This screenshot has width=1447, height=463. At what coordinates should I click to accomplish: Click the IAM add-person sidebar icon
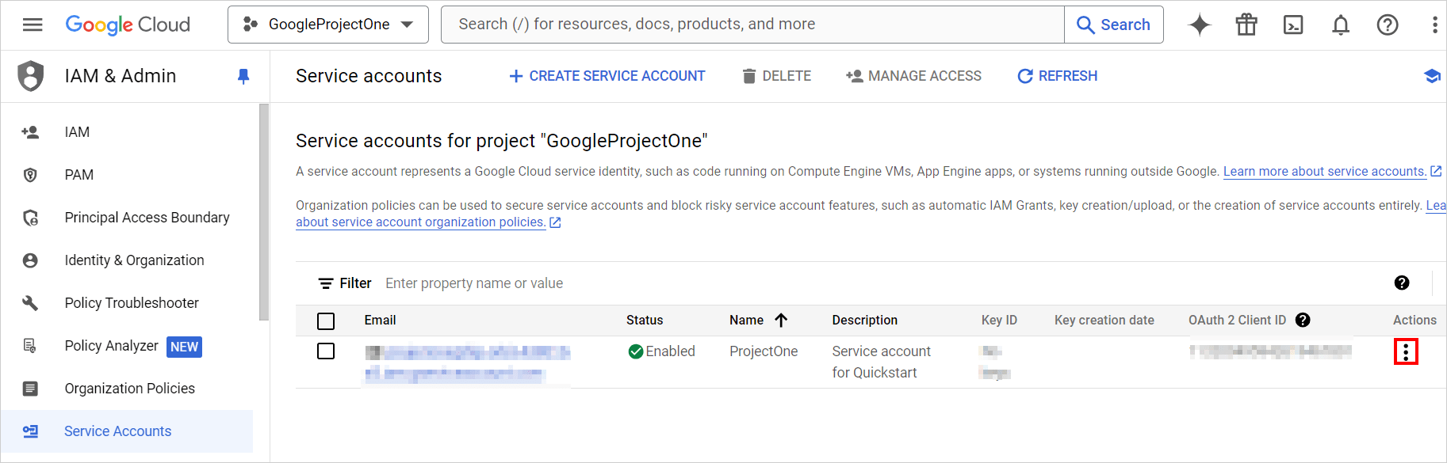(x=30, y=132)
